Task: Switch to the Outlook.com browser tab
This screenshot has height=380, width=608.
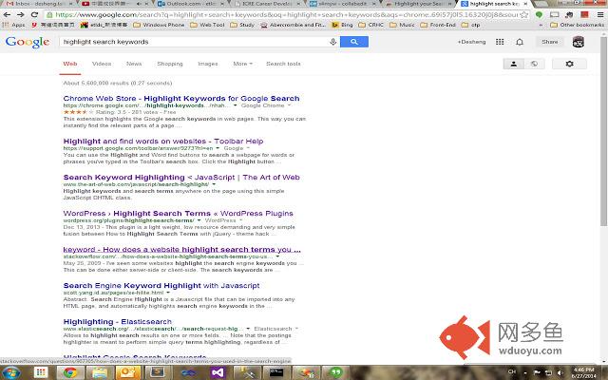Action: (192, 4)
